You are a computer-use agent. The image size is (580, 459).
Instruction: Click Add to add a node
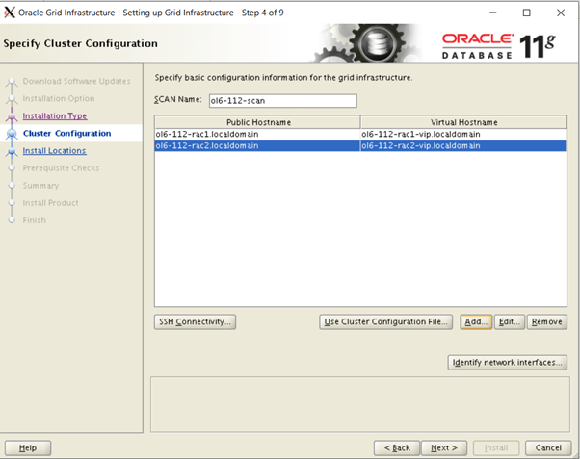[x=476, y=322]
